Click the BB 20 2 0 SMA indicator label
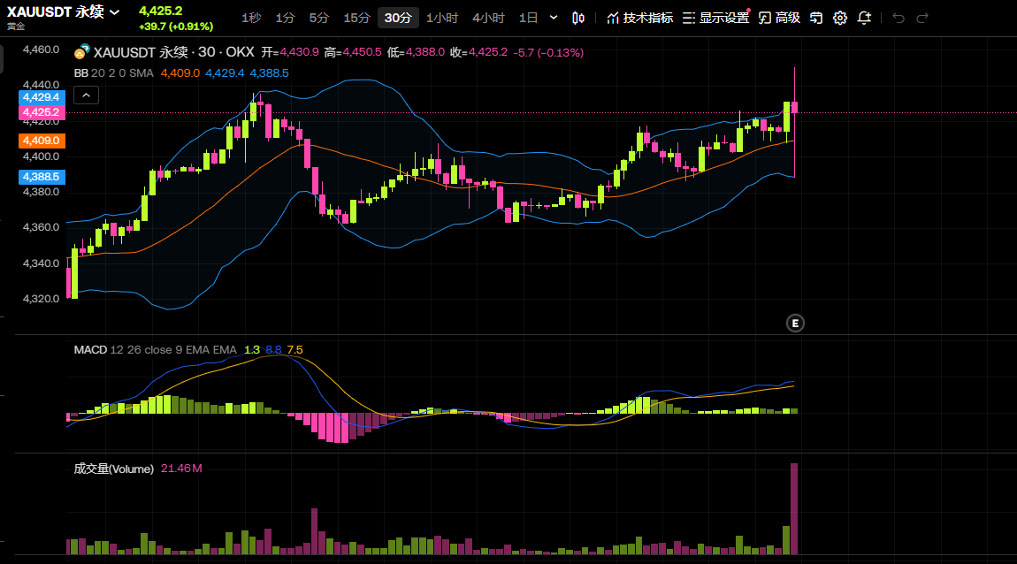This screenshot has height=564, width=1017. [x=113, y=73]
